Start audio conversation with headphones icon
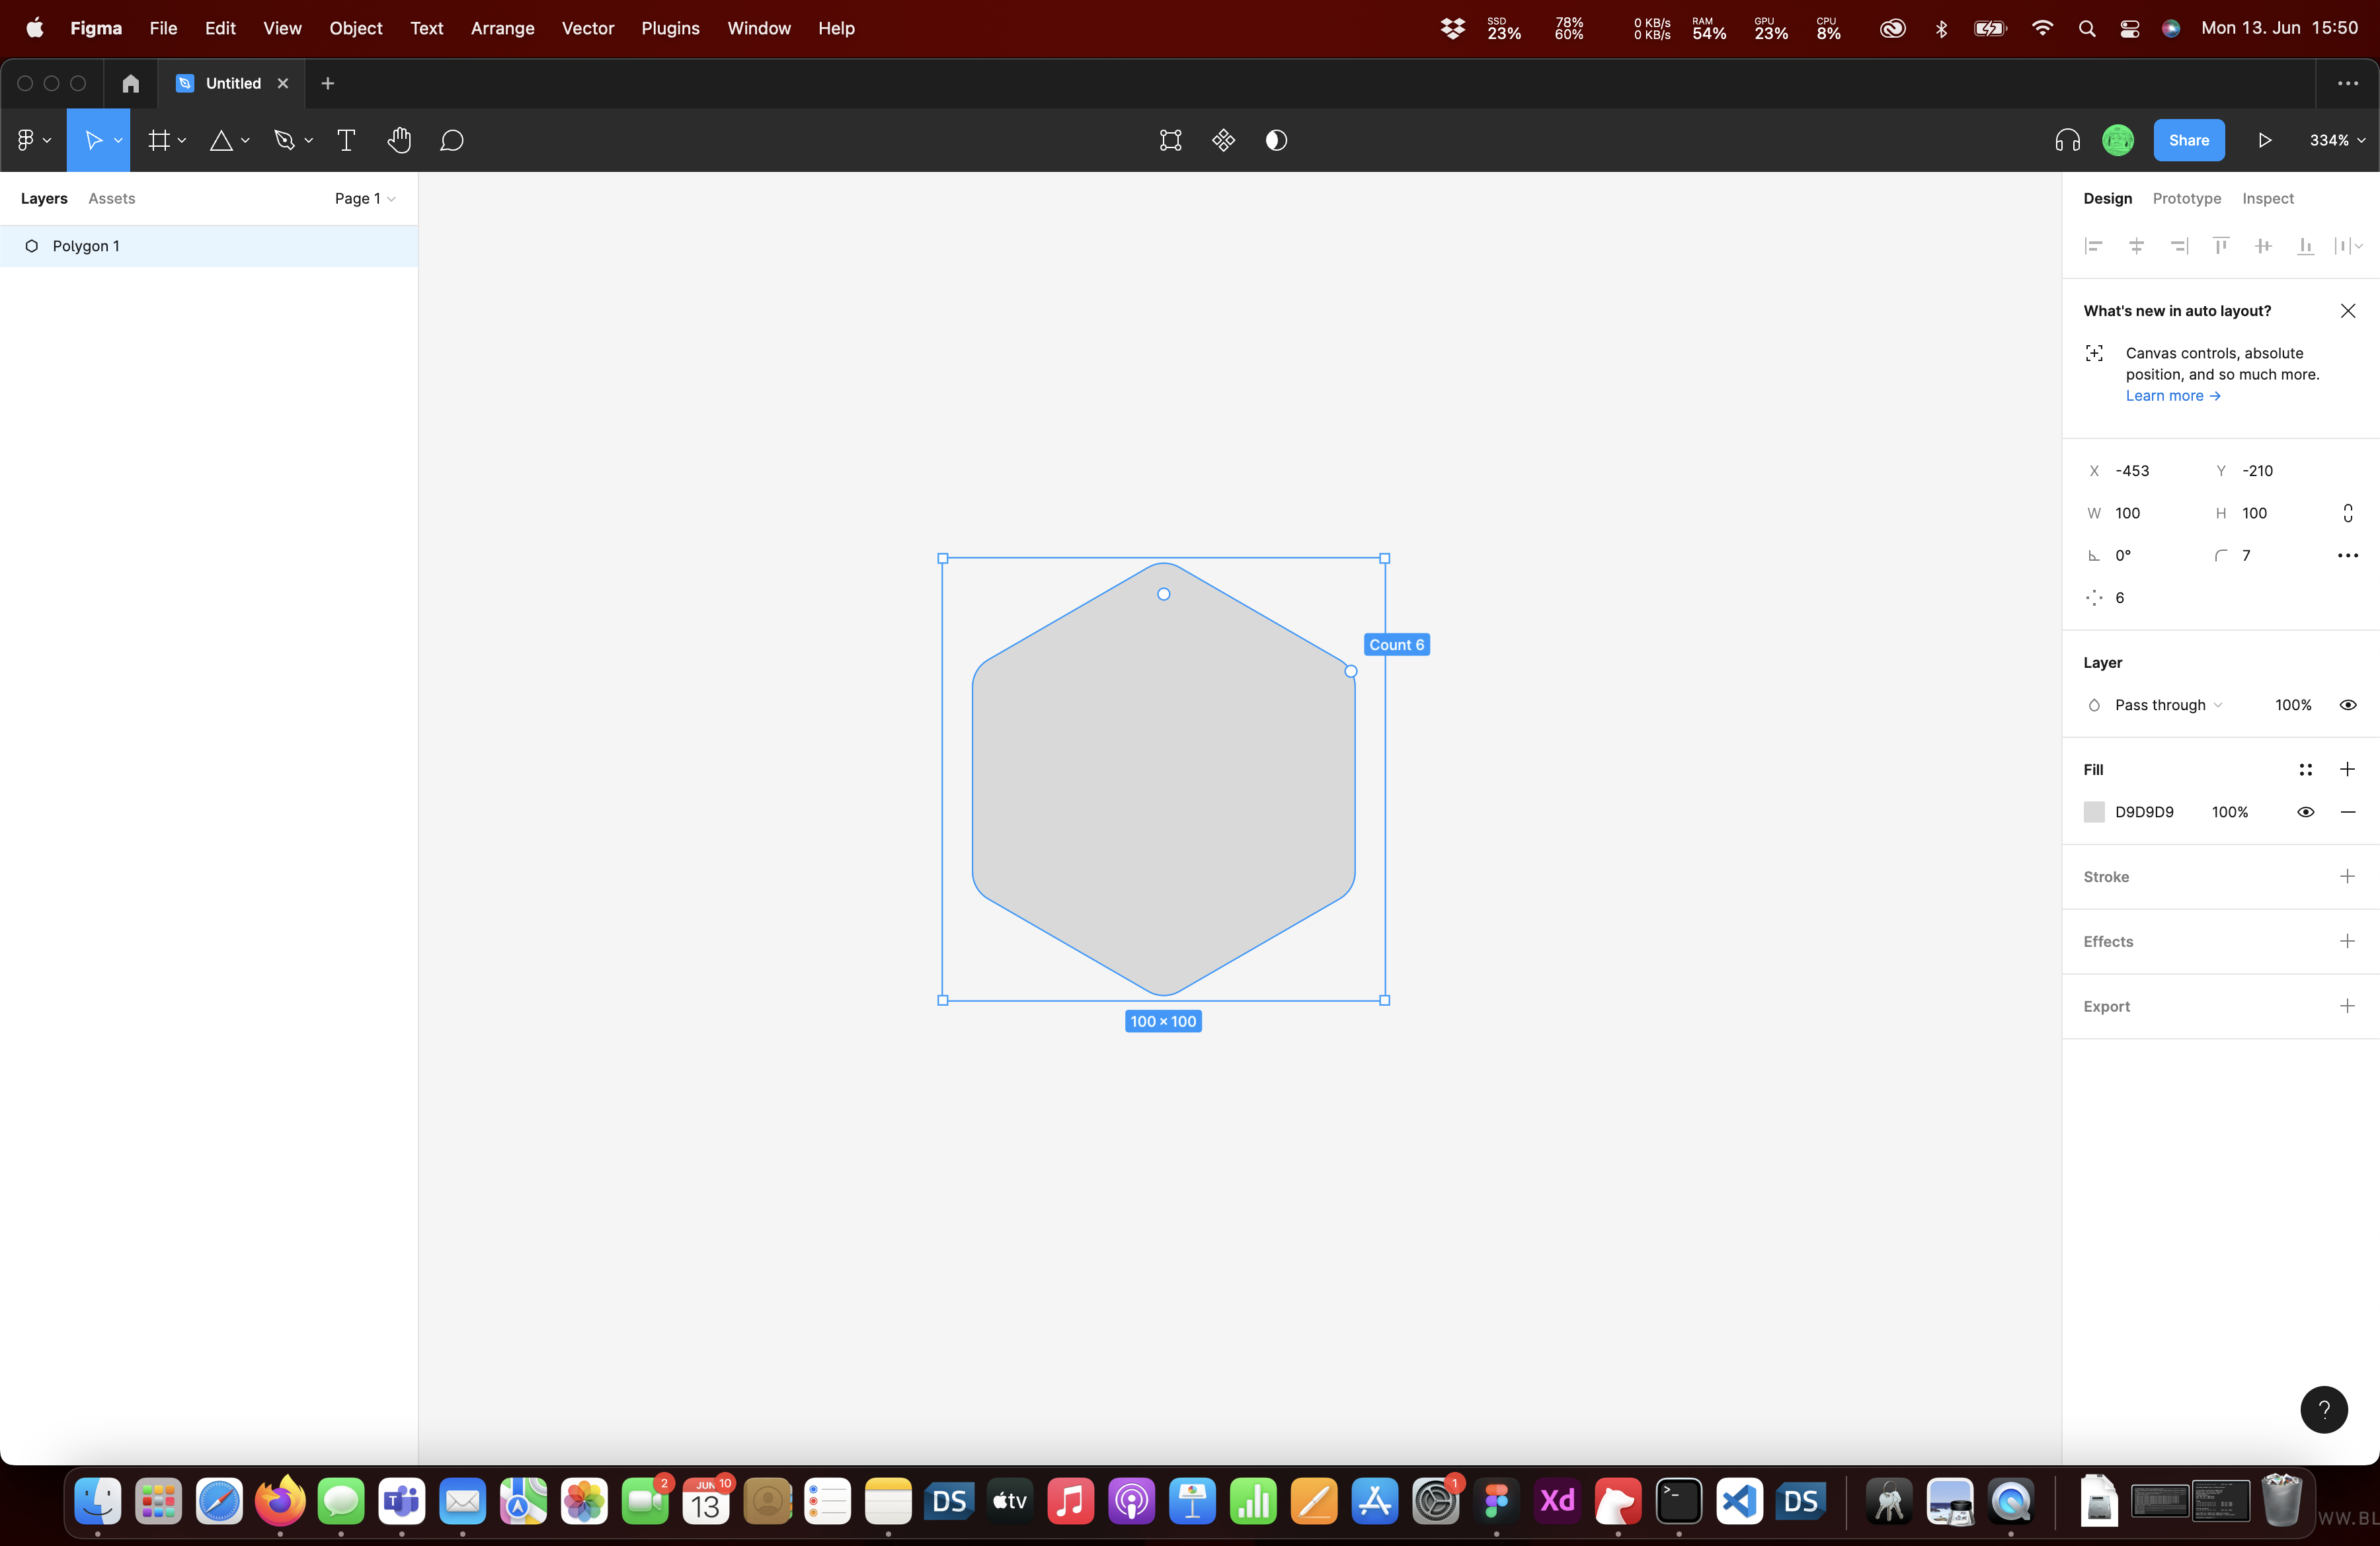2380x1546 pixels. click(x=2067, y=140)
